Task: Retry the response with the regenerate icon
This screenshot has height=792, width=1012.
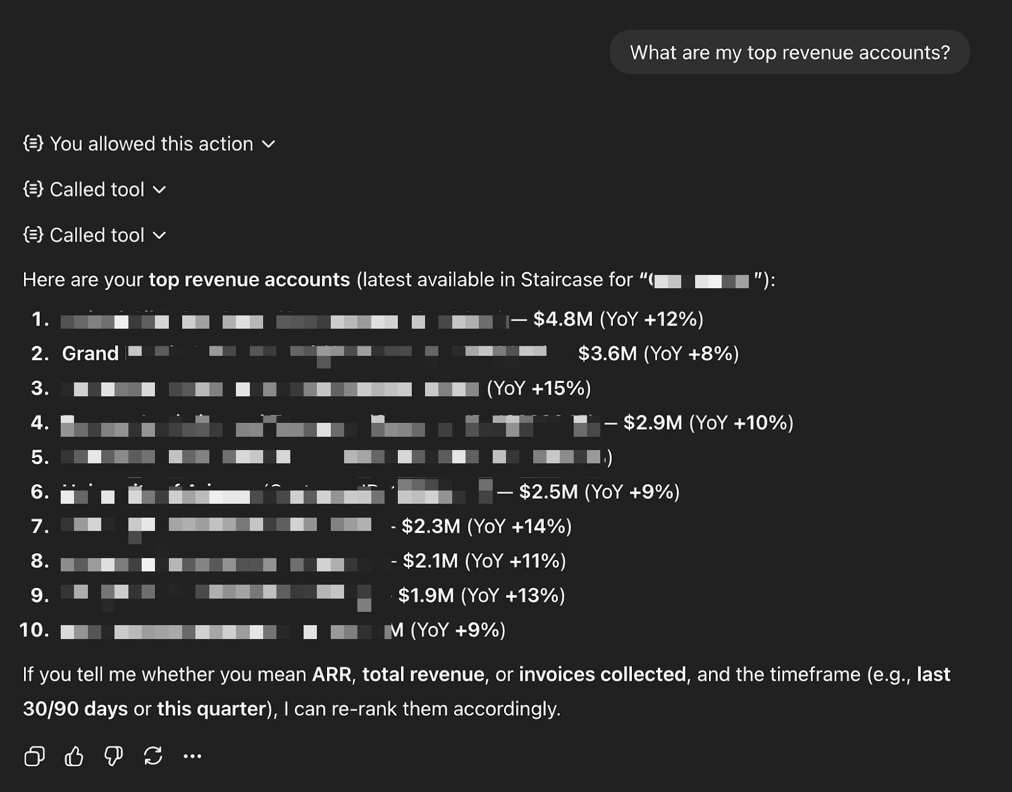Action: click(x=152, y=756)
